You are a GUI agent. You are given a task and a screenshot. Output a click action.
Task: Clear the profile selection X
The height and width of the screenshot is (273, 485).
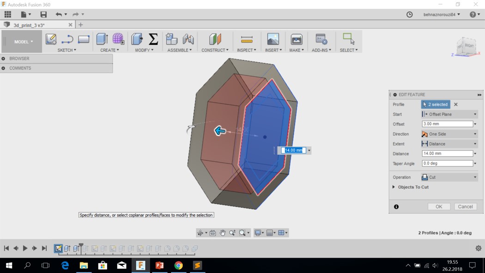(455, 104)
